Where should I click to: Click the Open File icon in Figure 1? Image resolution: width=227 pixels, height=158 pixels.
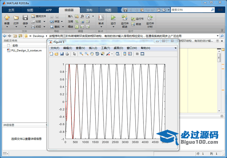[57, 54]
